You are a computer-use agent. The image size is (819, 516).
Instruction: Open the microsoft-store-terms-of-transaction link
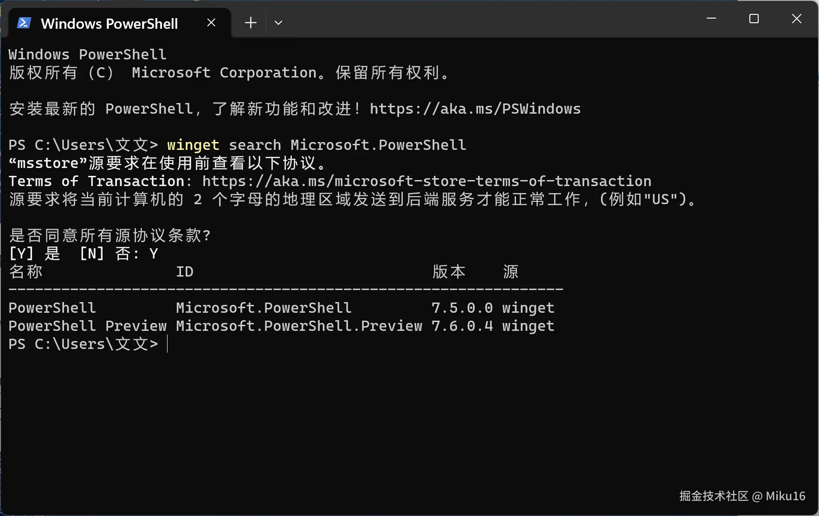426,181
